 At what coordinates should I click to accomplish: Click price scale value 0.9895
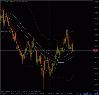click(x=95, y=2)
